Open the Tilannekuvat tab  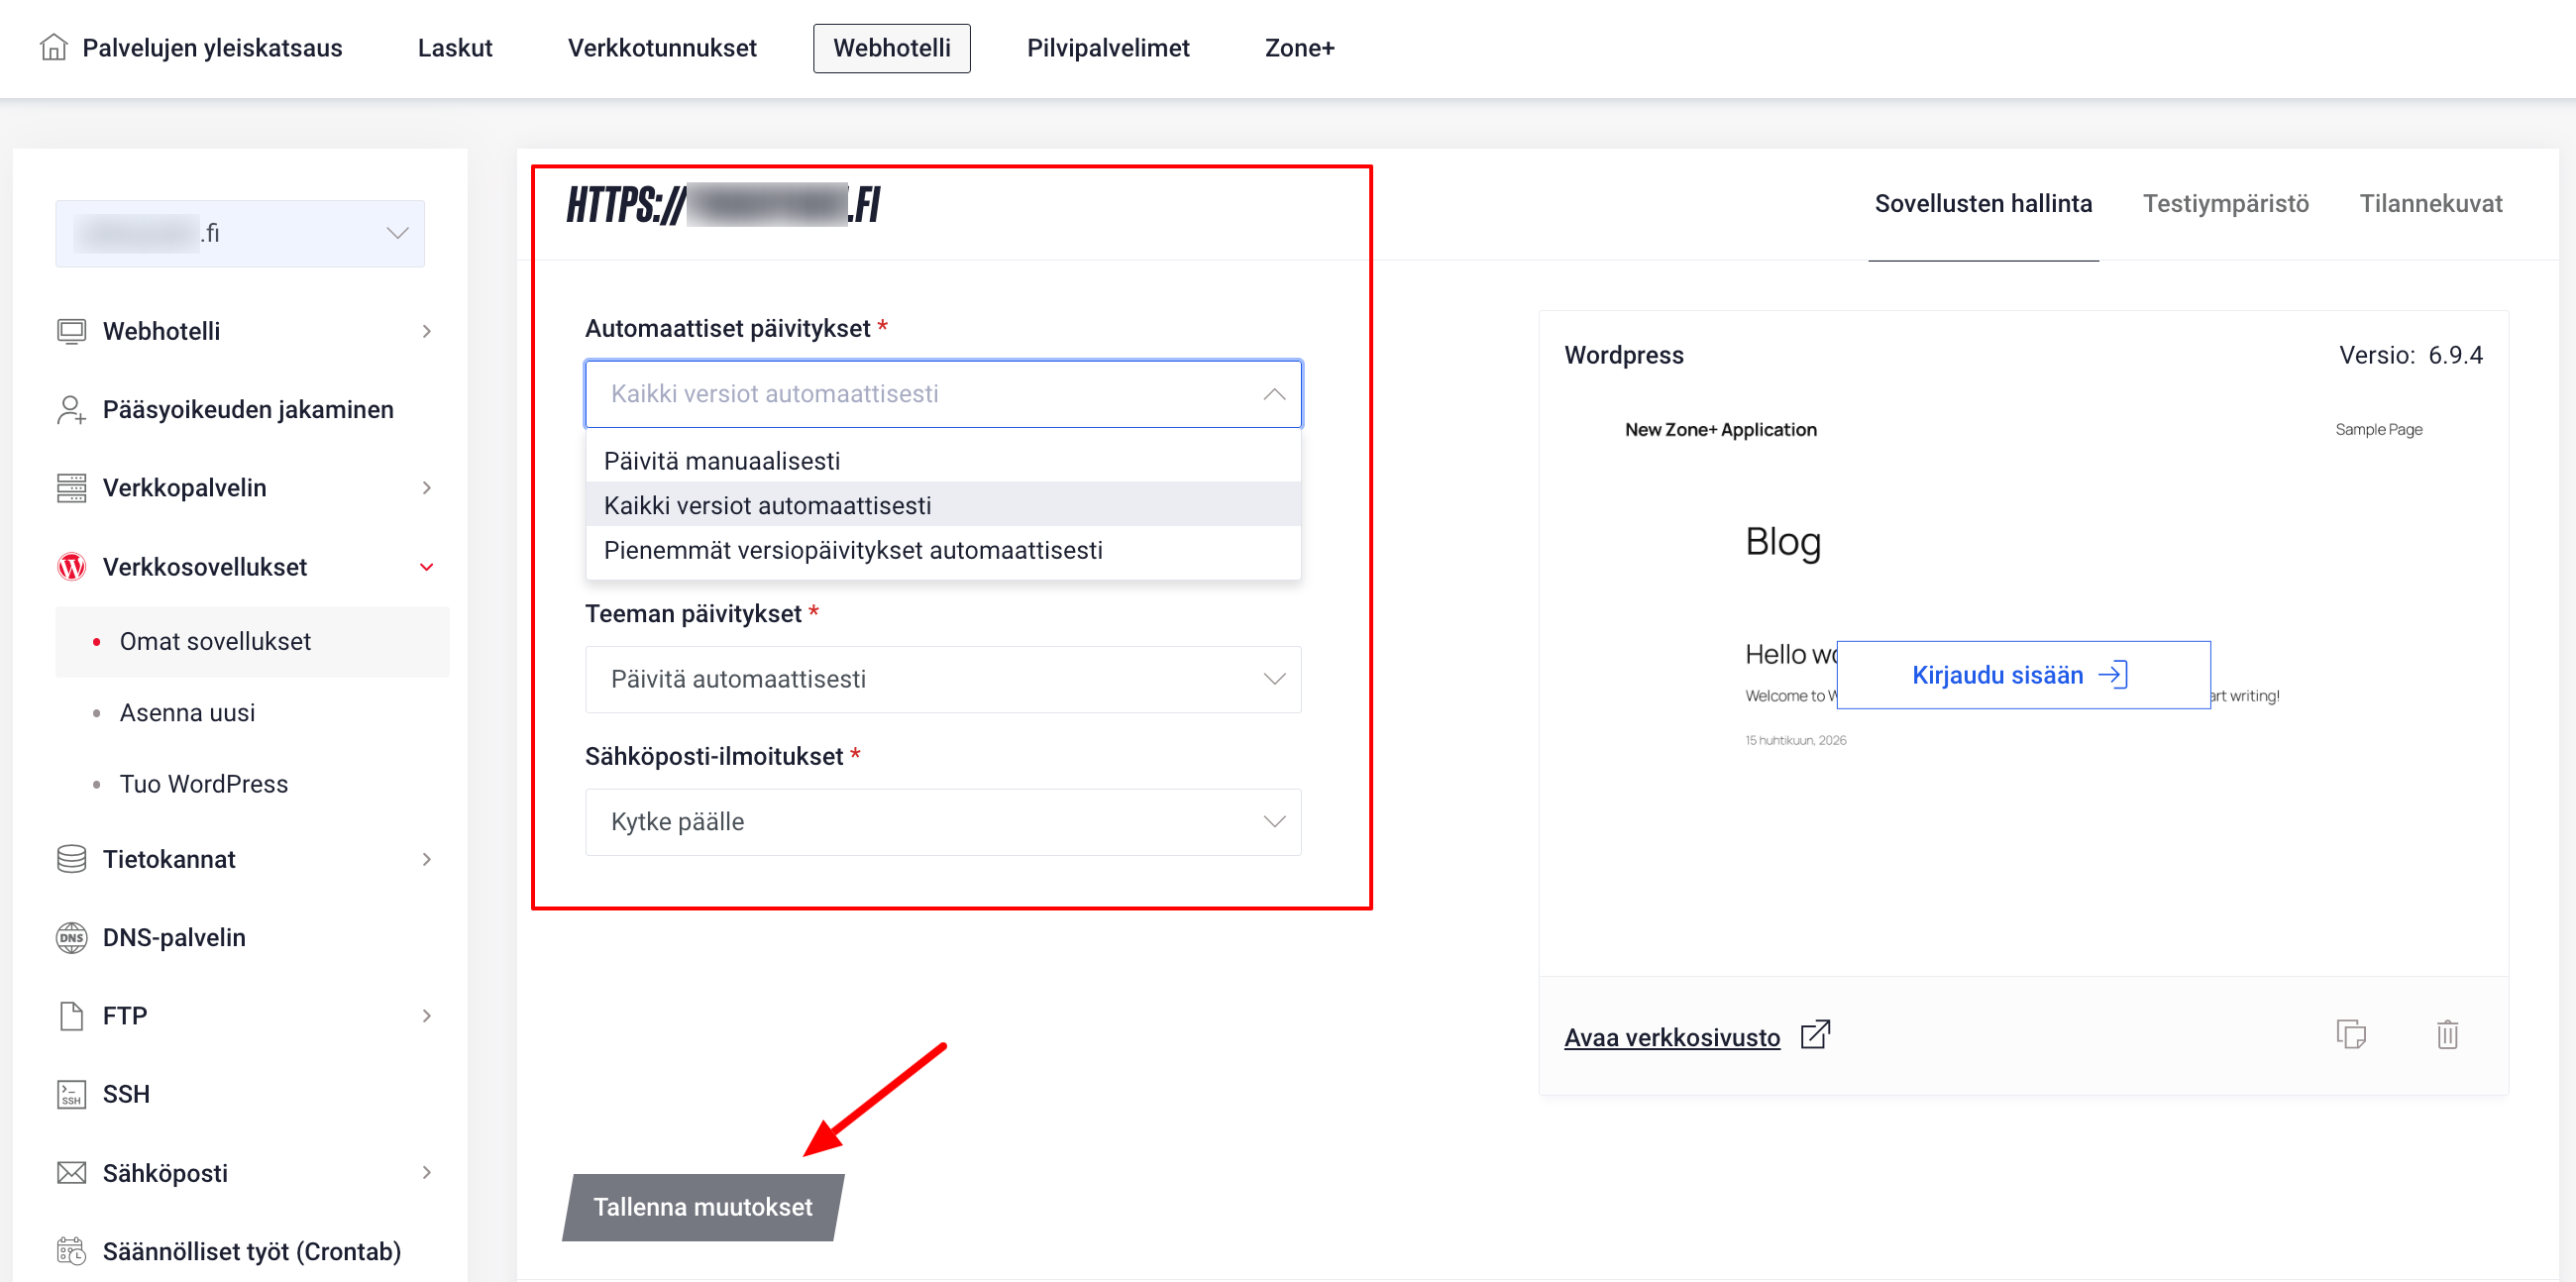(2430, 204)
